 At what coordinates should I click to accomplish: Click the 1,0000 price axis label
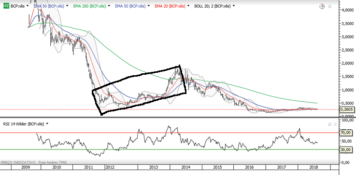tap(347, 90)
